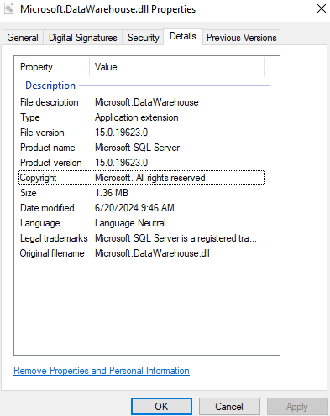Screen dimensions: 330x416
Task: Switch to the General tab
Action: click(x=23, y=38)
